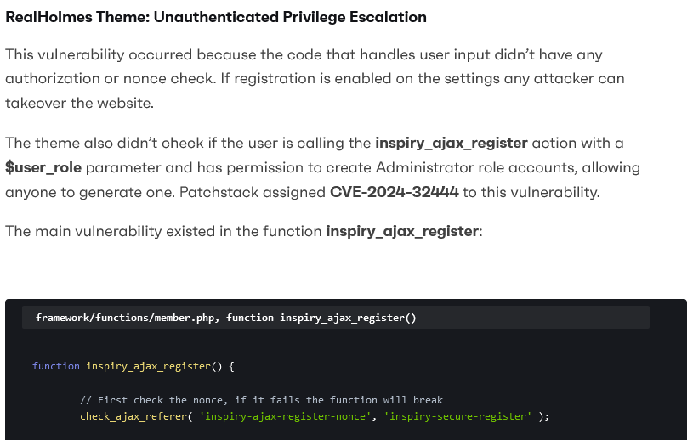Click the blue 'function' keyword in code

coord(55,366)
